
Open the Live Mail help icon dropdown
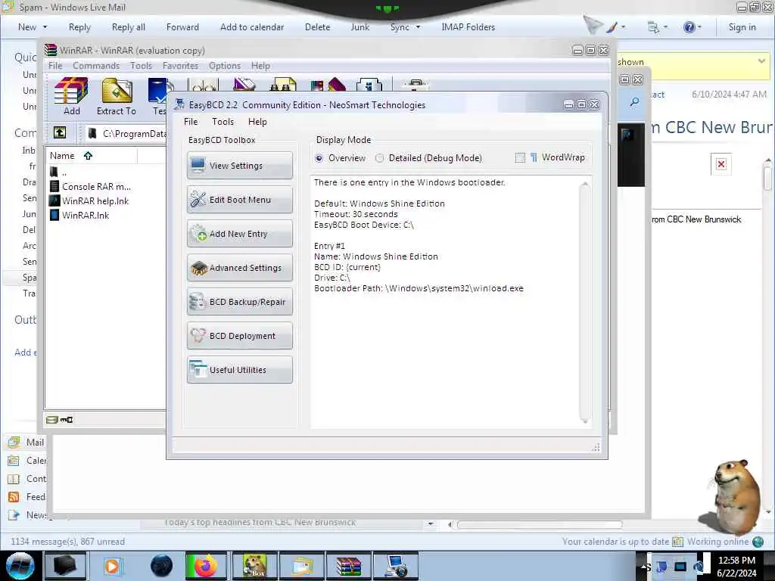[x=692, y=27]
